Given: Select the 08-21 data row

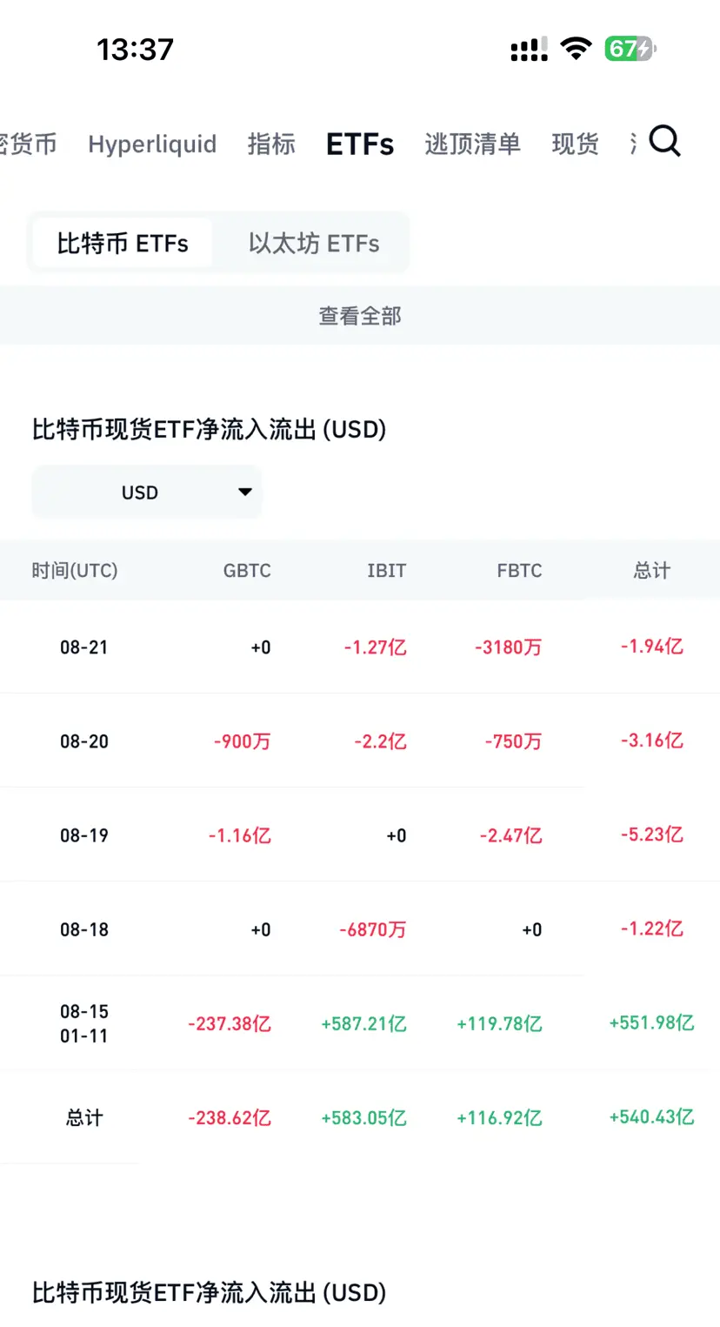Looking at the screenshot, I should [x=360, y=647].
